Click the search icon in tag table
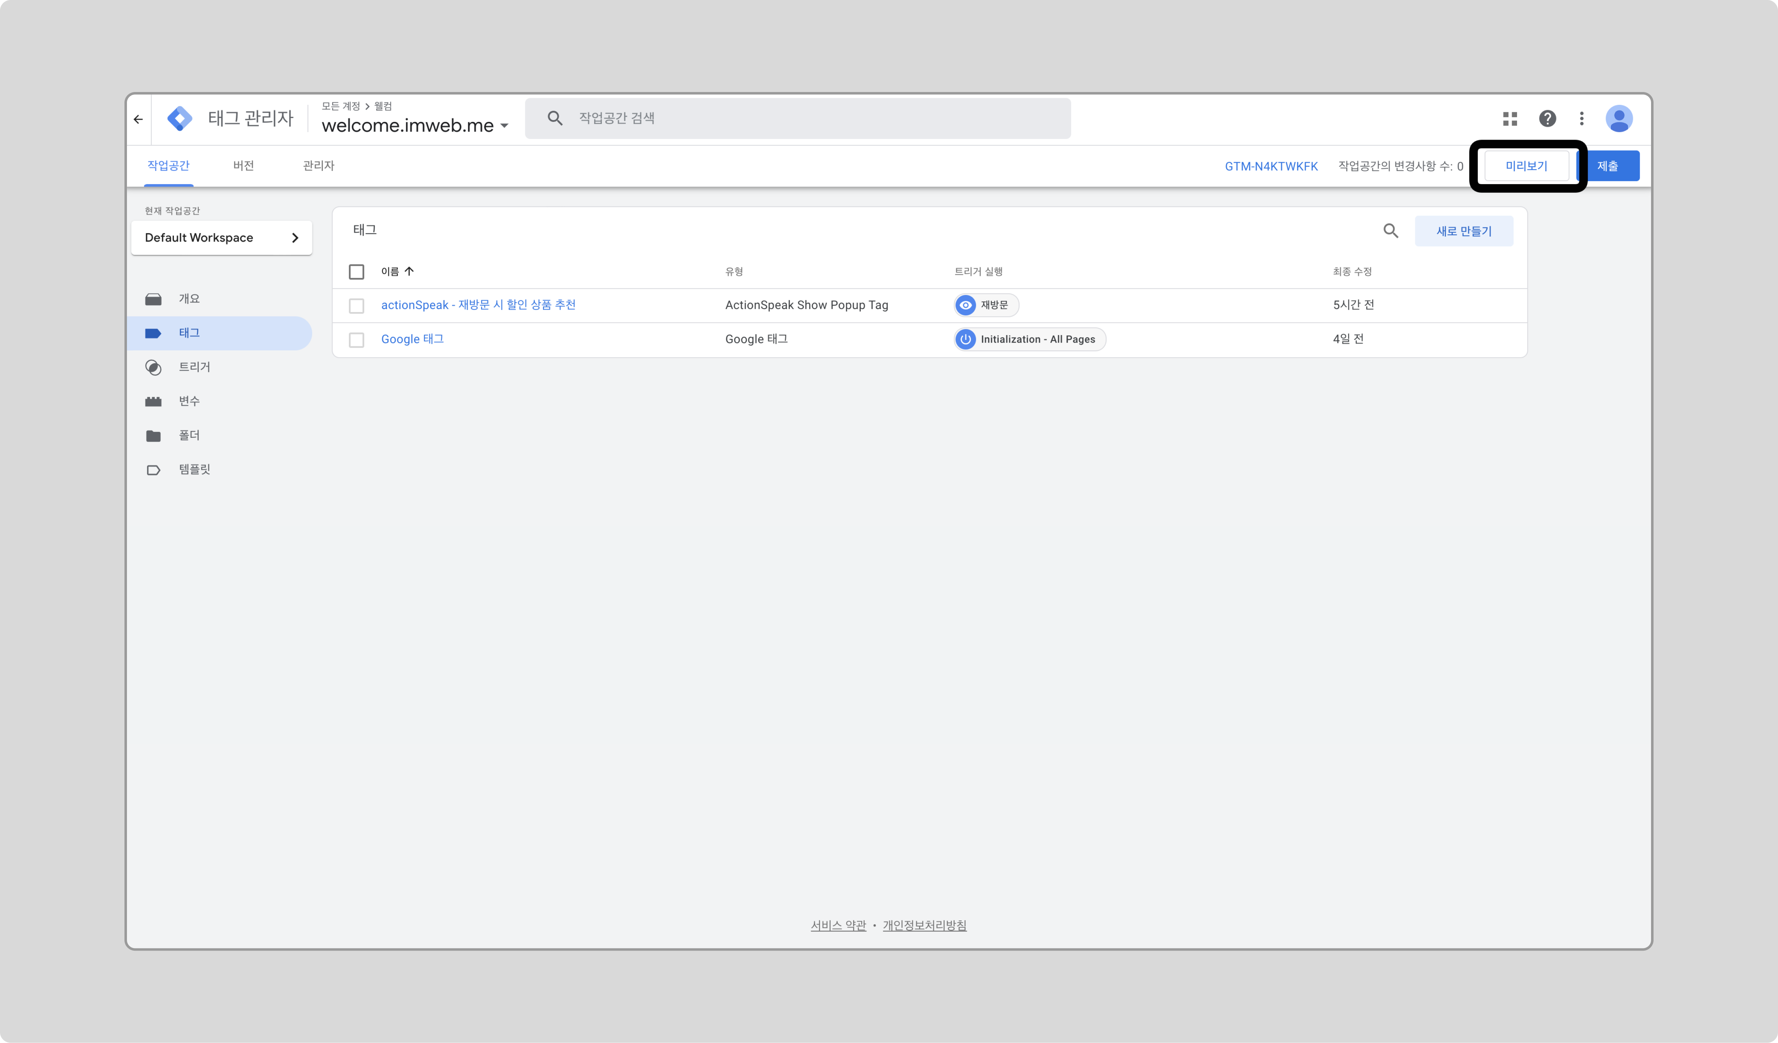 [1390, 231]
